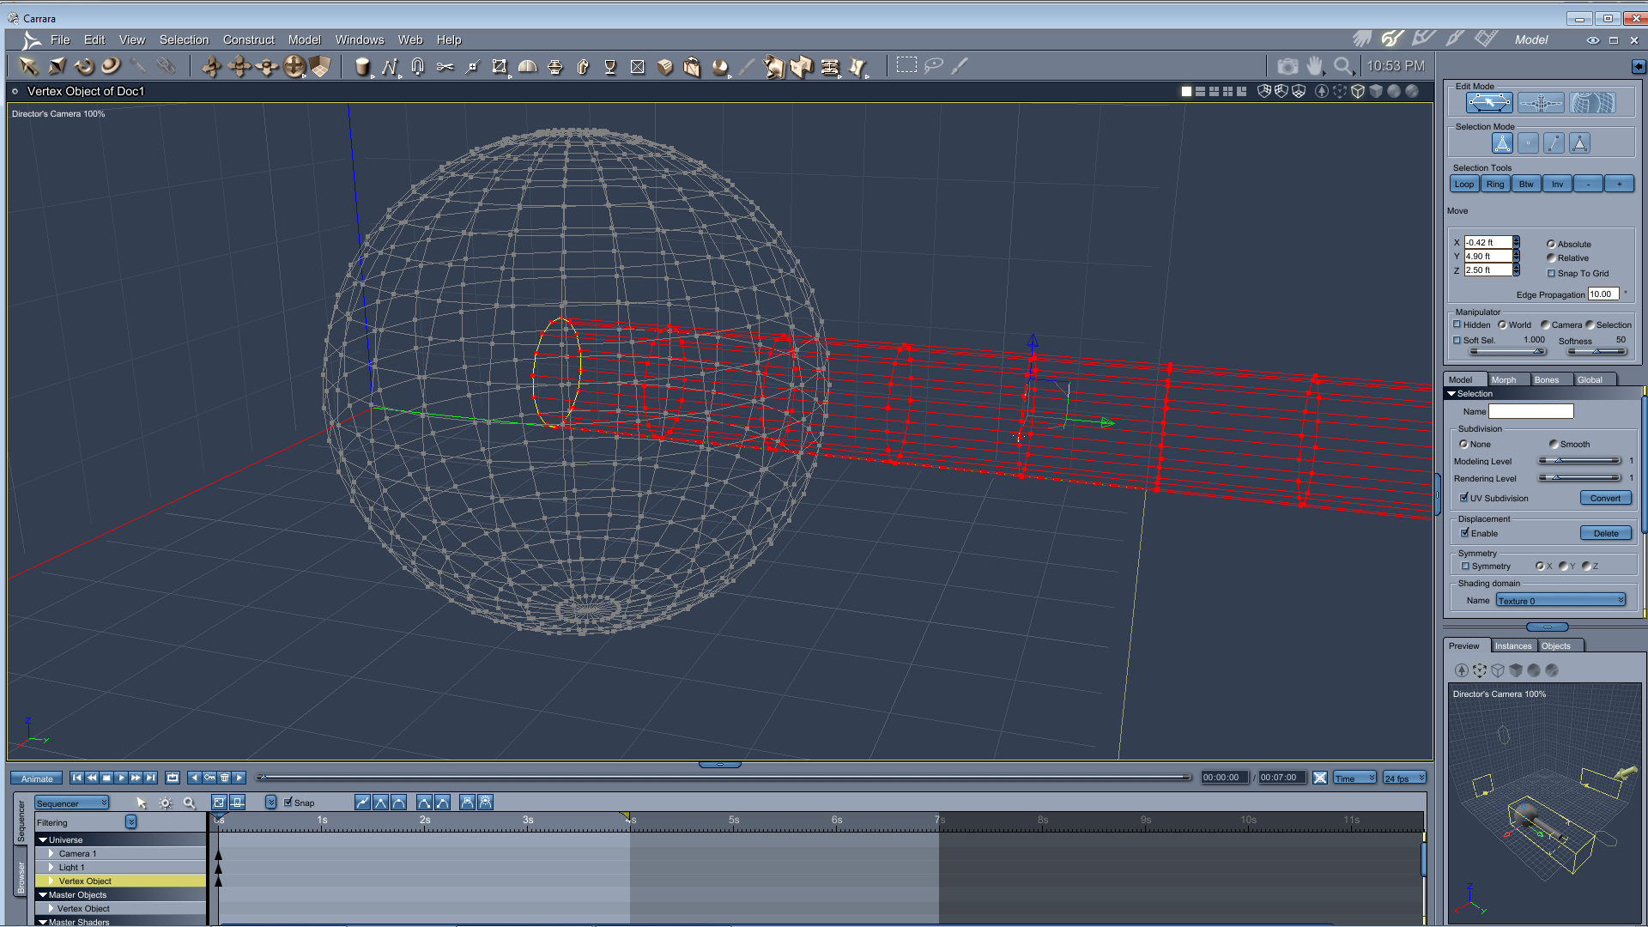Activate the marquee selection tool
Screen dimensions: 1648x927
(906, 65)
